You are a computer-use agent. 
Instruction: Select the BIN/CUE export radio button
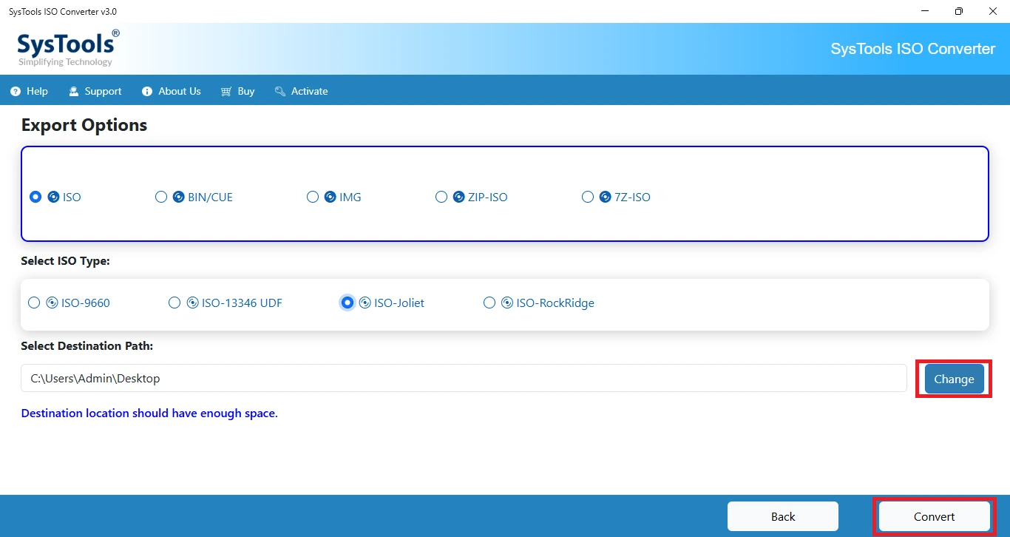(161, 197)
